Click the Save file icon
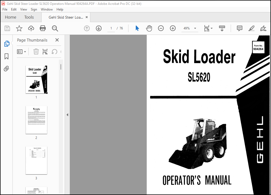This screenshot has width=271, height=195. (7, 28)
